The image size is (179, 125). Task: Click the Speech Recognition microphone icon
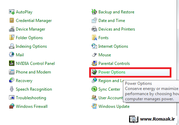pos(12,89)
